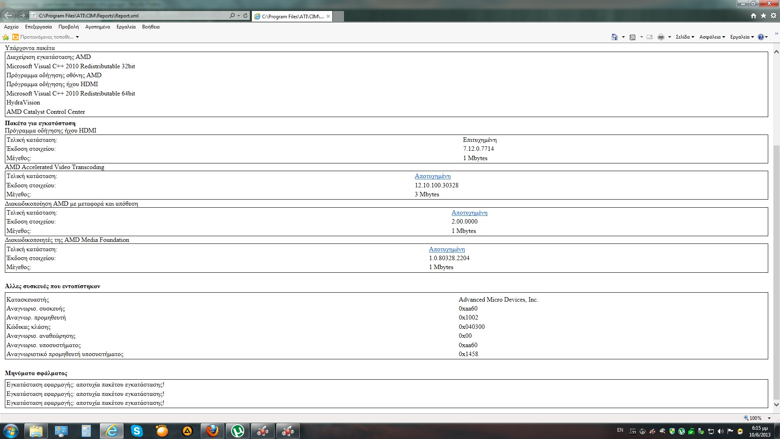Viewport: 780px width, 439px height.
Task: Click the network tray icon
Action: 711,431
